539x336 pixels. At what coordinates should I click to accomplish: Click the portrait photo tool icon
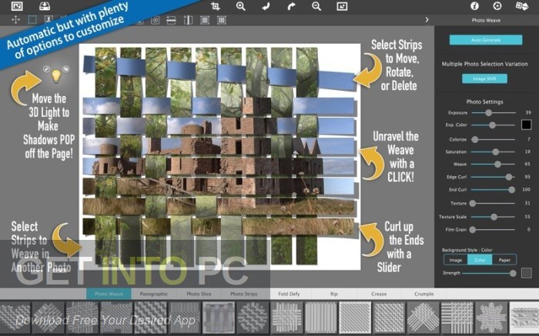pyautogui.click(x=49, y=19)
